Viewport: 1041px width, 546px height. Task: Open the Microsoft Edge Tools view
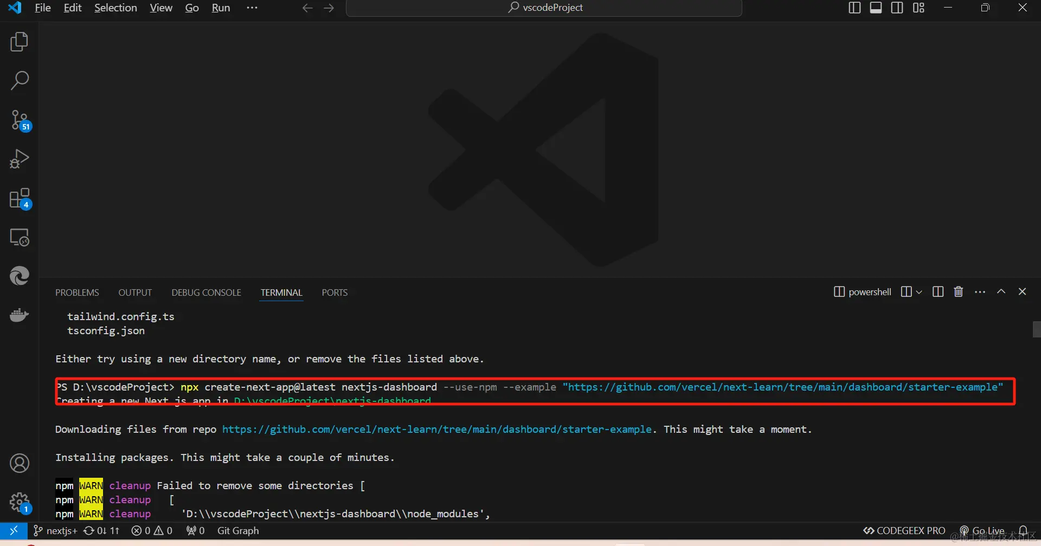pos(20,276)
